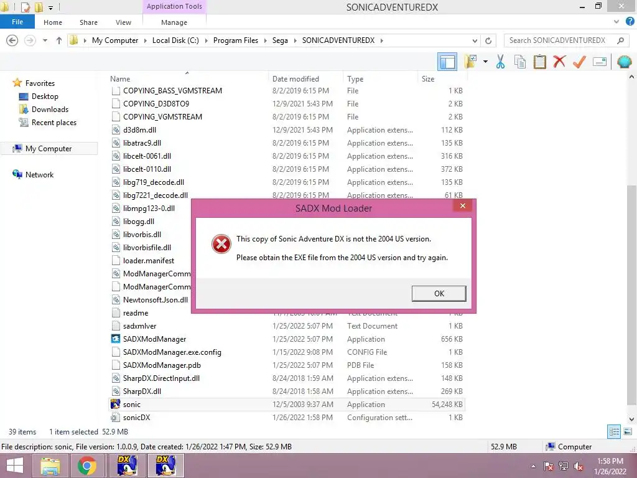Select the sonicDX configuration settings file
Viewport: 637px width, 478px height.
click(287, 418)
